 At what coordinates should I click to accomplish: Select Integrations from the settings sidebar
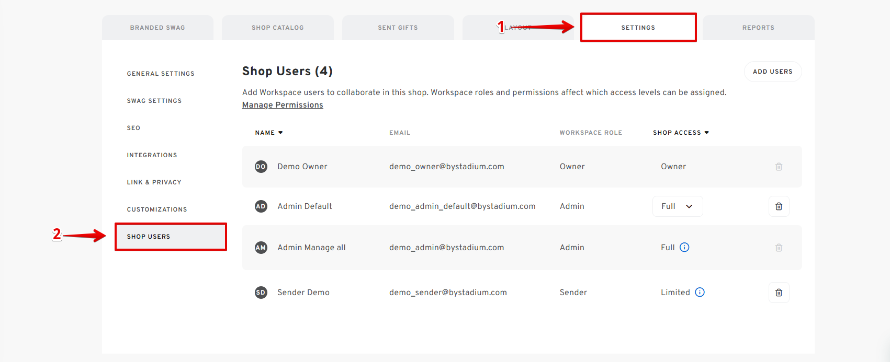tap(152, 155)
